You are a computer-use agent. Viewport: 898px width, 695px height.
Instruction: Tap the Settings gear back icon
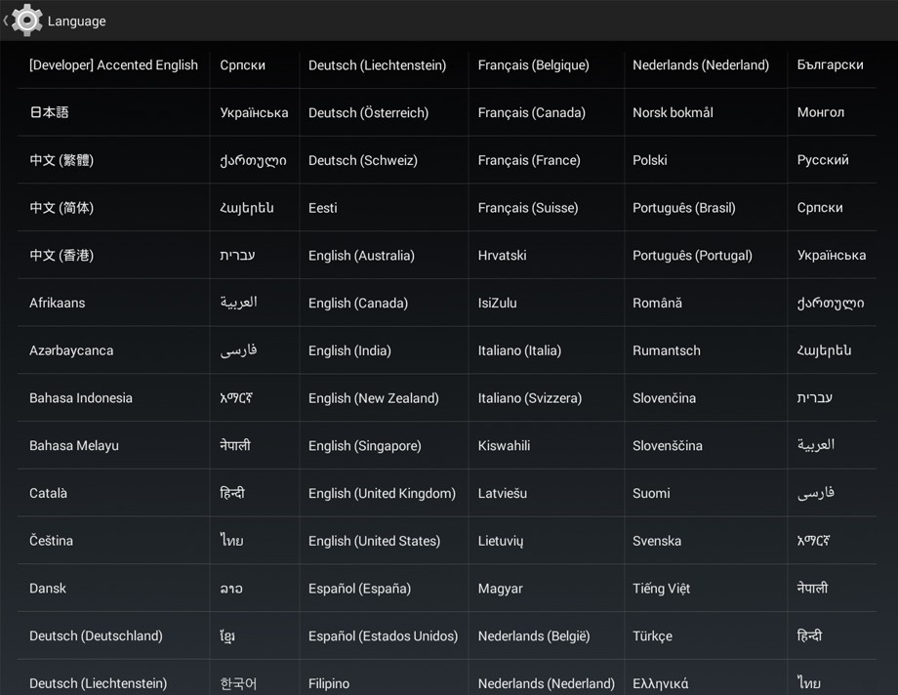[25, 20]
